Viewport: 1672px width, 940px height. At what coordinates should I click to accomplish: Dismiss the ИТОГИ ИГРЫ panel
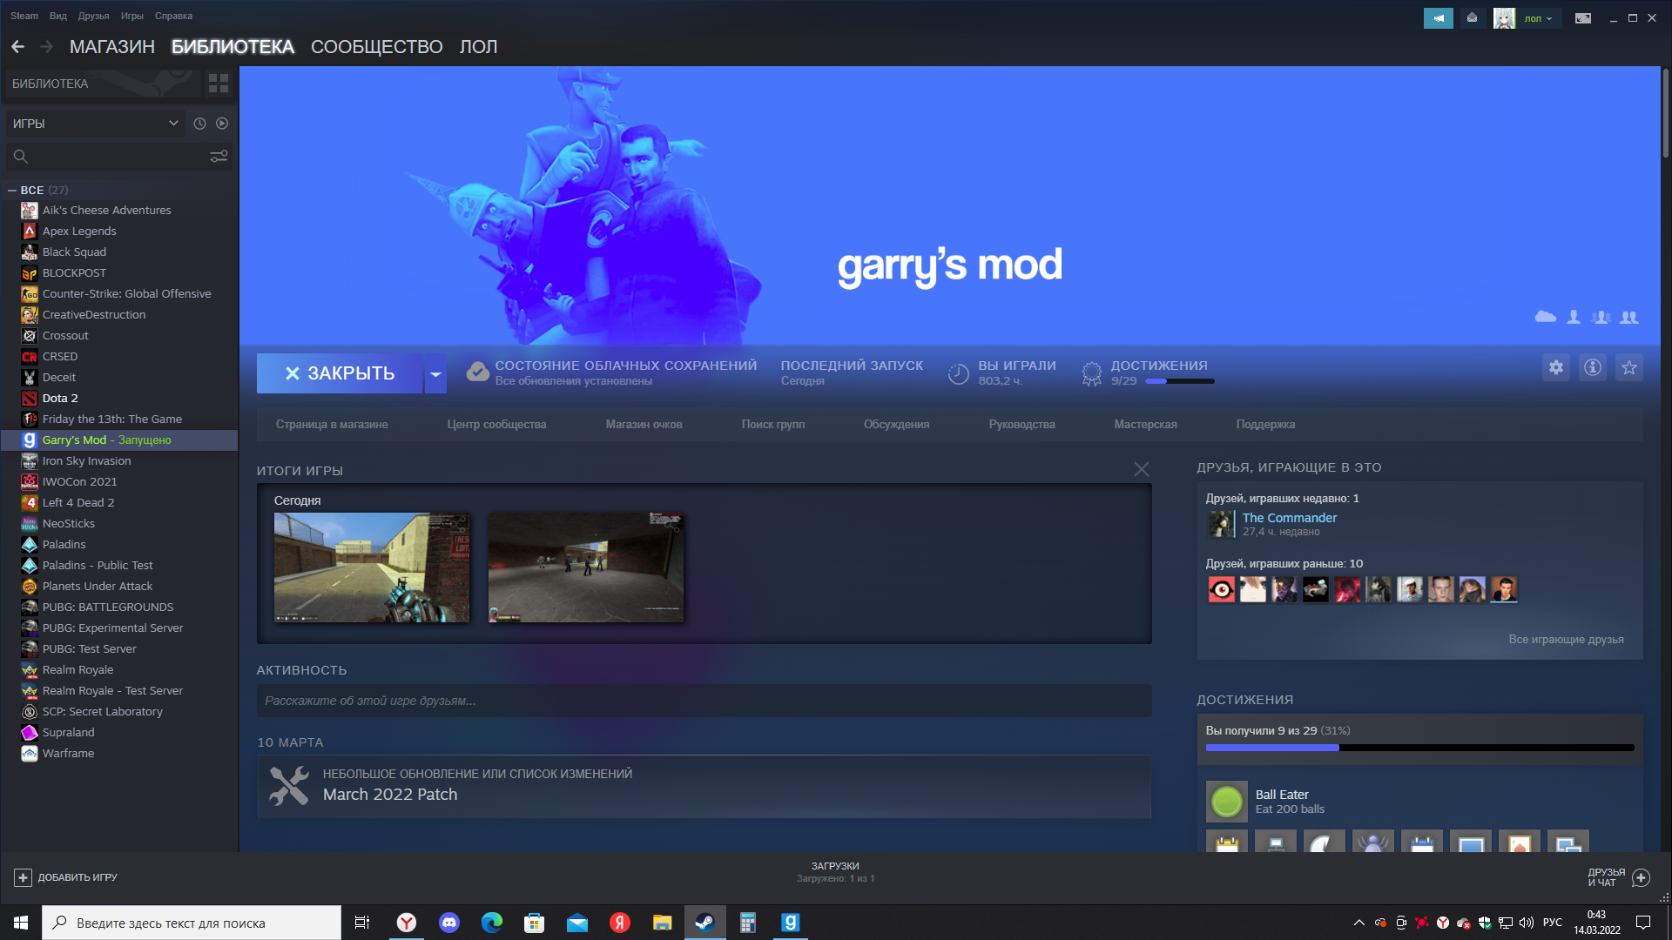pos(1142,469)
